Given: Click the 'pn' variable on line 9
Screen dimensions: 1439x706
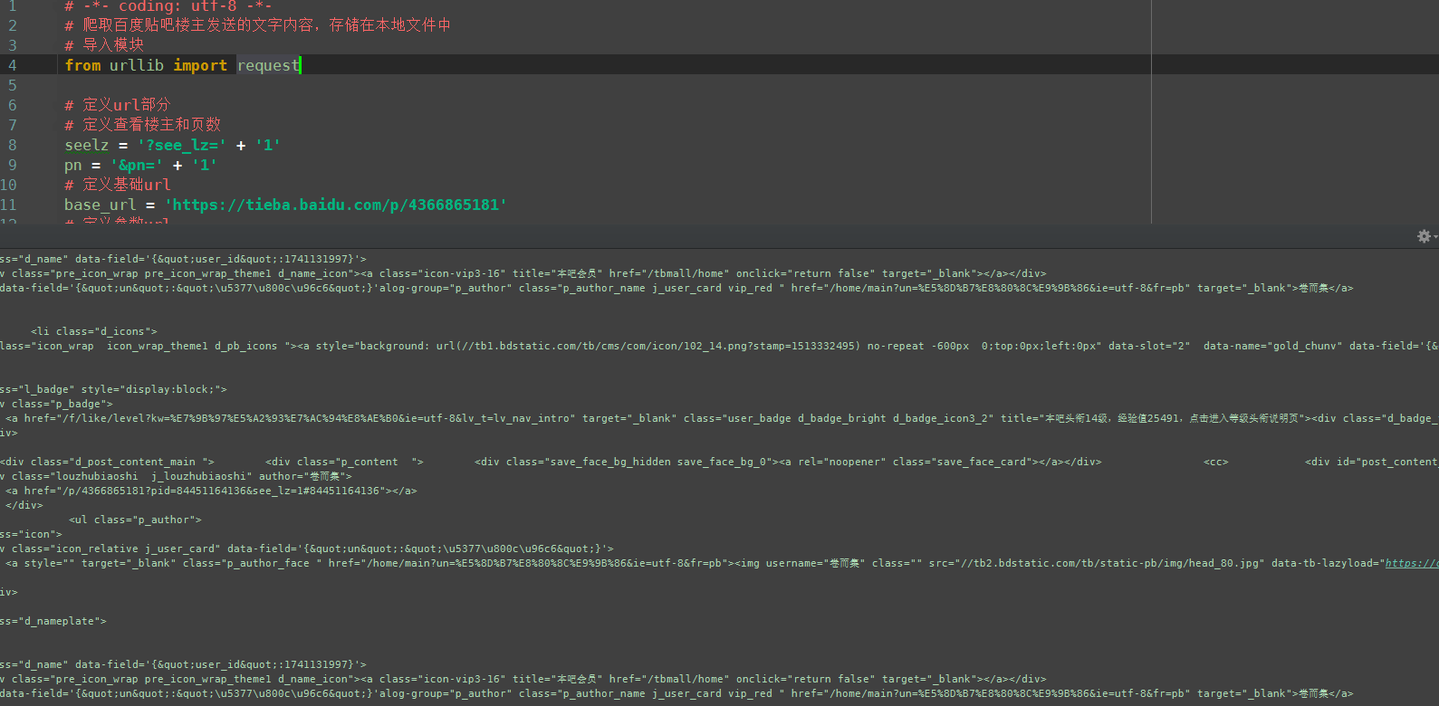Looking at the screenshot, I should [73, 165].
